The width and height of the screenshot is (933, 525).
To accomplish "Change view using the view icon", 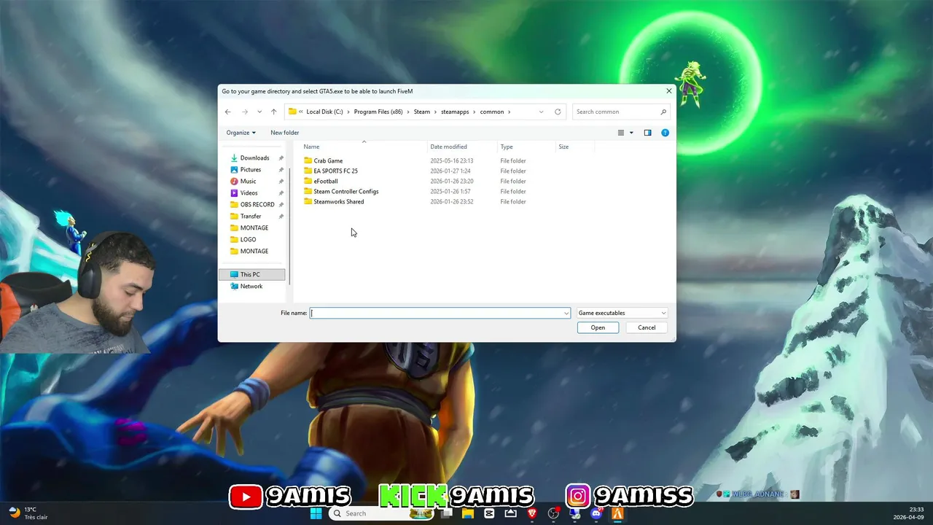I will (x=621, y=133).
